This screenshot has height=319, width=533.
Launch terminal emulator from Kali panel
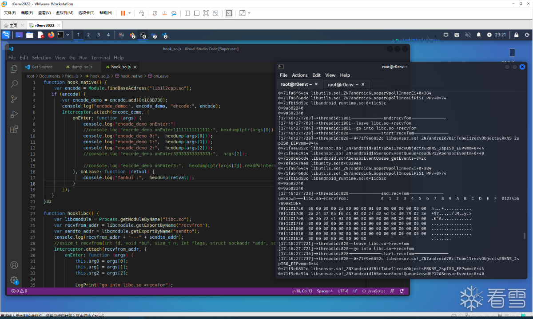pyautogui.click(x=61, y=35)
